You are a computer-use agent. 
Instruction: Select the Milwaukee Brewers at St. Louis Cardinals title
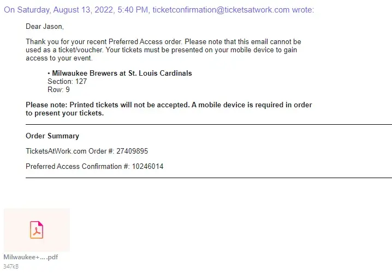(x=122, y=73)
